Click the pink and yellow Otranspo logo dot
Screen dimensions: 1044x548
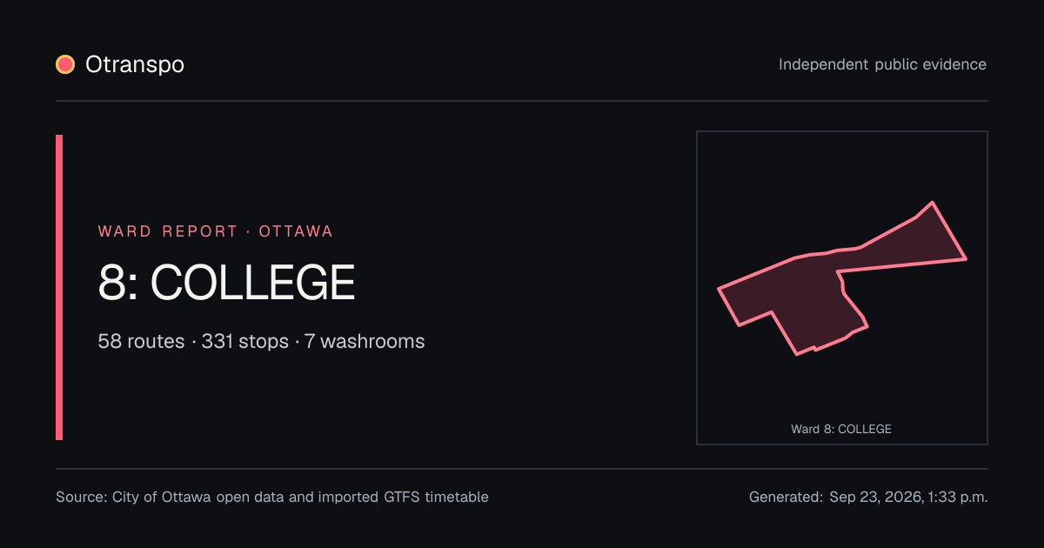point(65,64)
